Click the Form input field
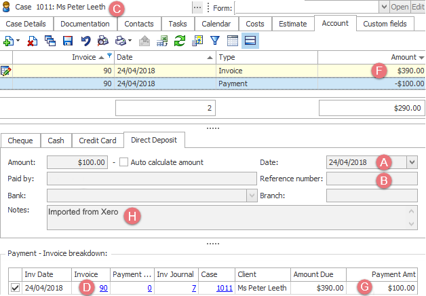 (307, 7)
